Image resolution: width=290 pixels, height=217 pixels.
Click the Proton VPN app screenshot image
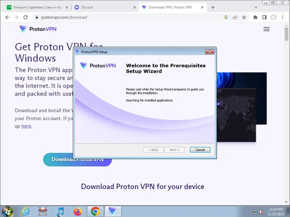pyautogui.click(x=242, y=107)
